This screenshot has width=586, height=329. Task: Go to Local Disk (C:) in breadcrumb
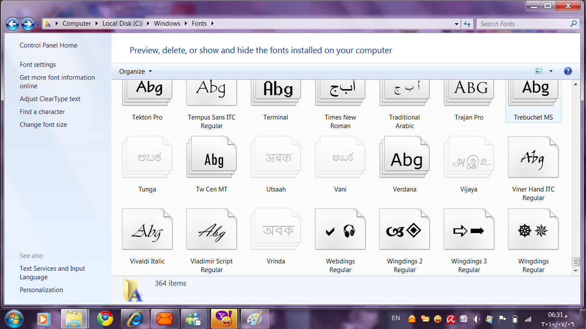click(122, 24)
